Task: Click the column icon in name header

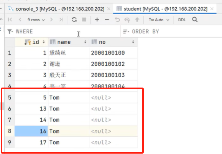Action: [x=53, y=42]
